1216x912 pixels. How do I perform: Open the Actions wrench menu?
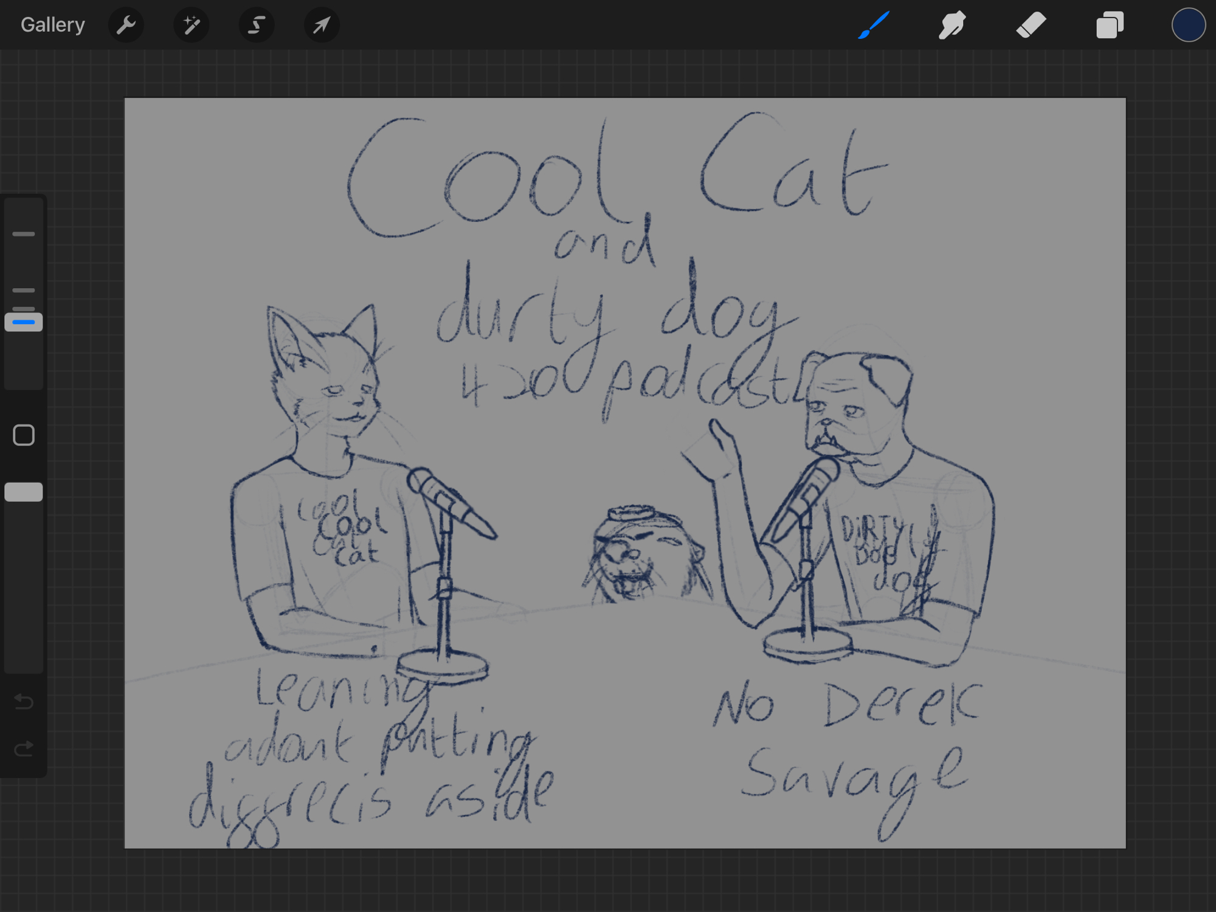[x=126, y=25]
